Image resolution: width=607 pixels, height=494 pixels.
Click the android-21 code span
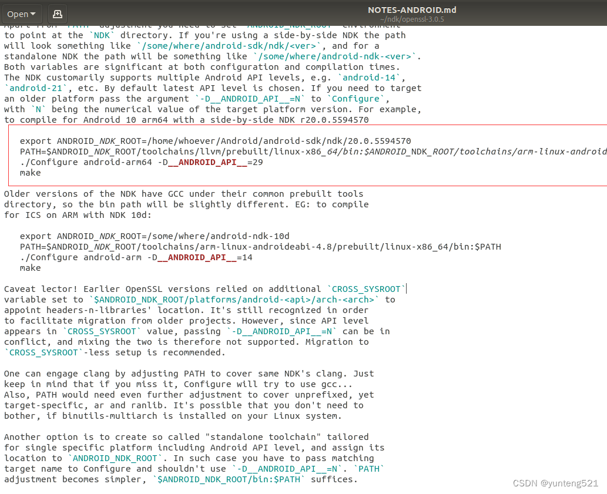[35, 88]
